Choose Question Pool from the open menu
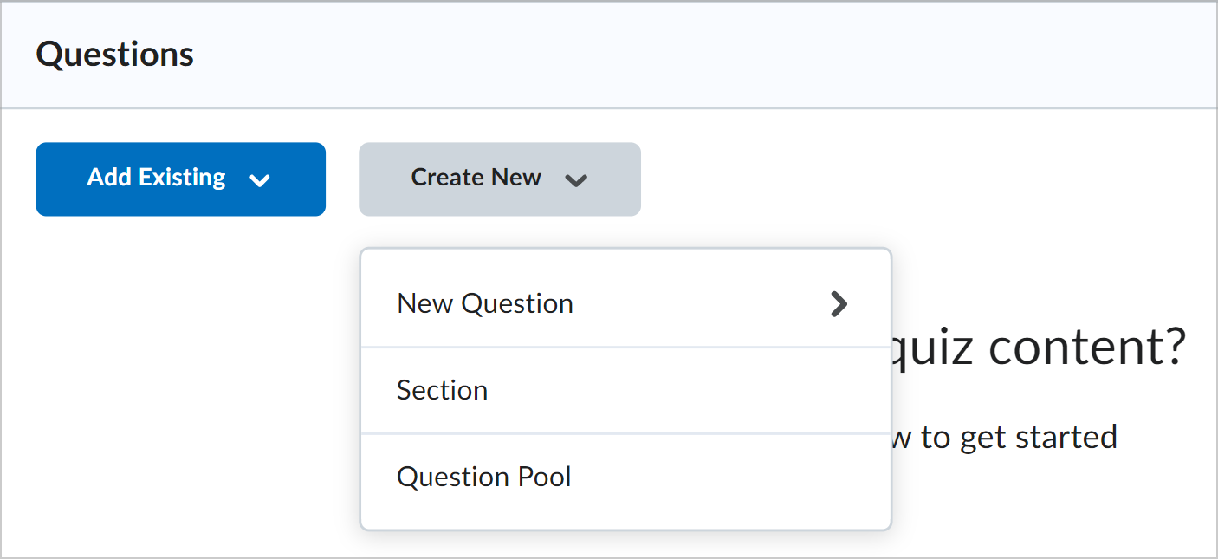The image size is (1218, 559). point(483,476)
